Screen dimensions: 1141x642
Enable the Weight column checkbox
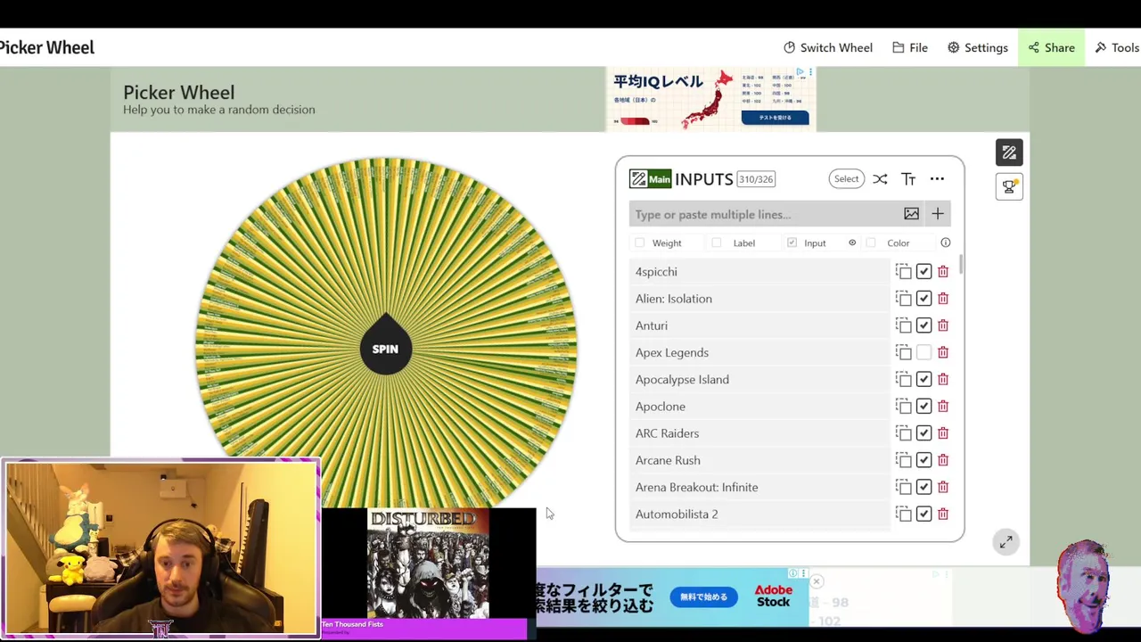tap(639, 243)
